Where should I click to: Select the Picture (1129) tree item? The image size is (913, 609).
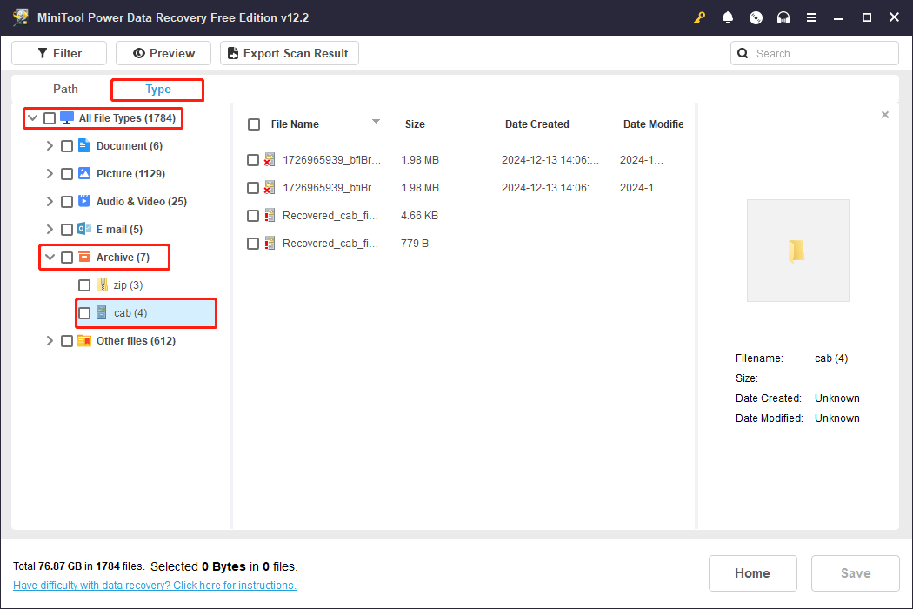tap(130, 174)
